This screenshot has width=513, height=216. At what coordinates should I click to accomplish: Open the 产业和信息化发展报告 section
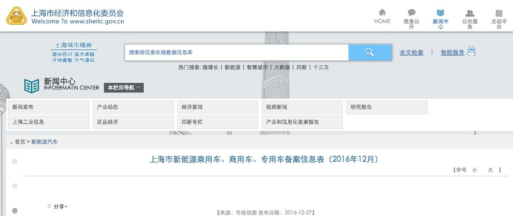pyautogui.click(x=302, y=122)
